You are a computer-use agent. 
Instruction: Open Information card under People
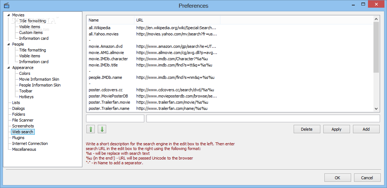pyautogui.click(x=34, y=62)
